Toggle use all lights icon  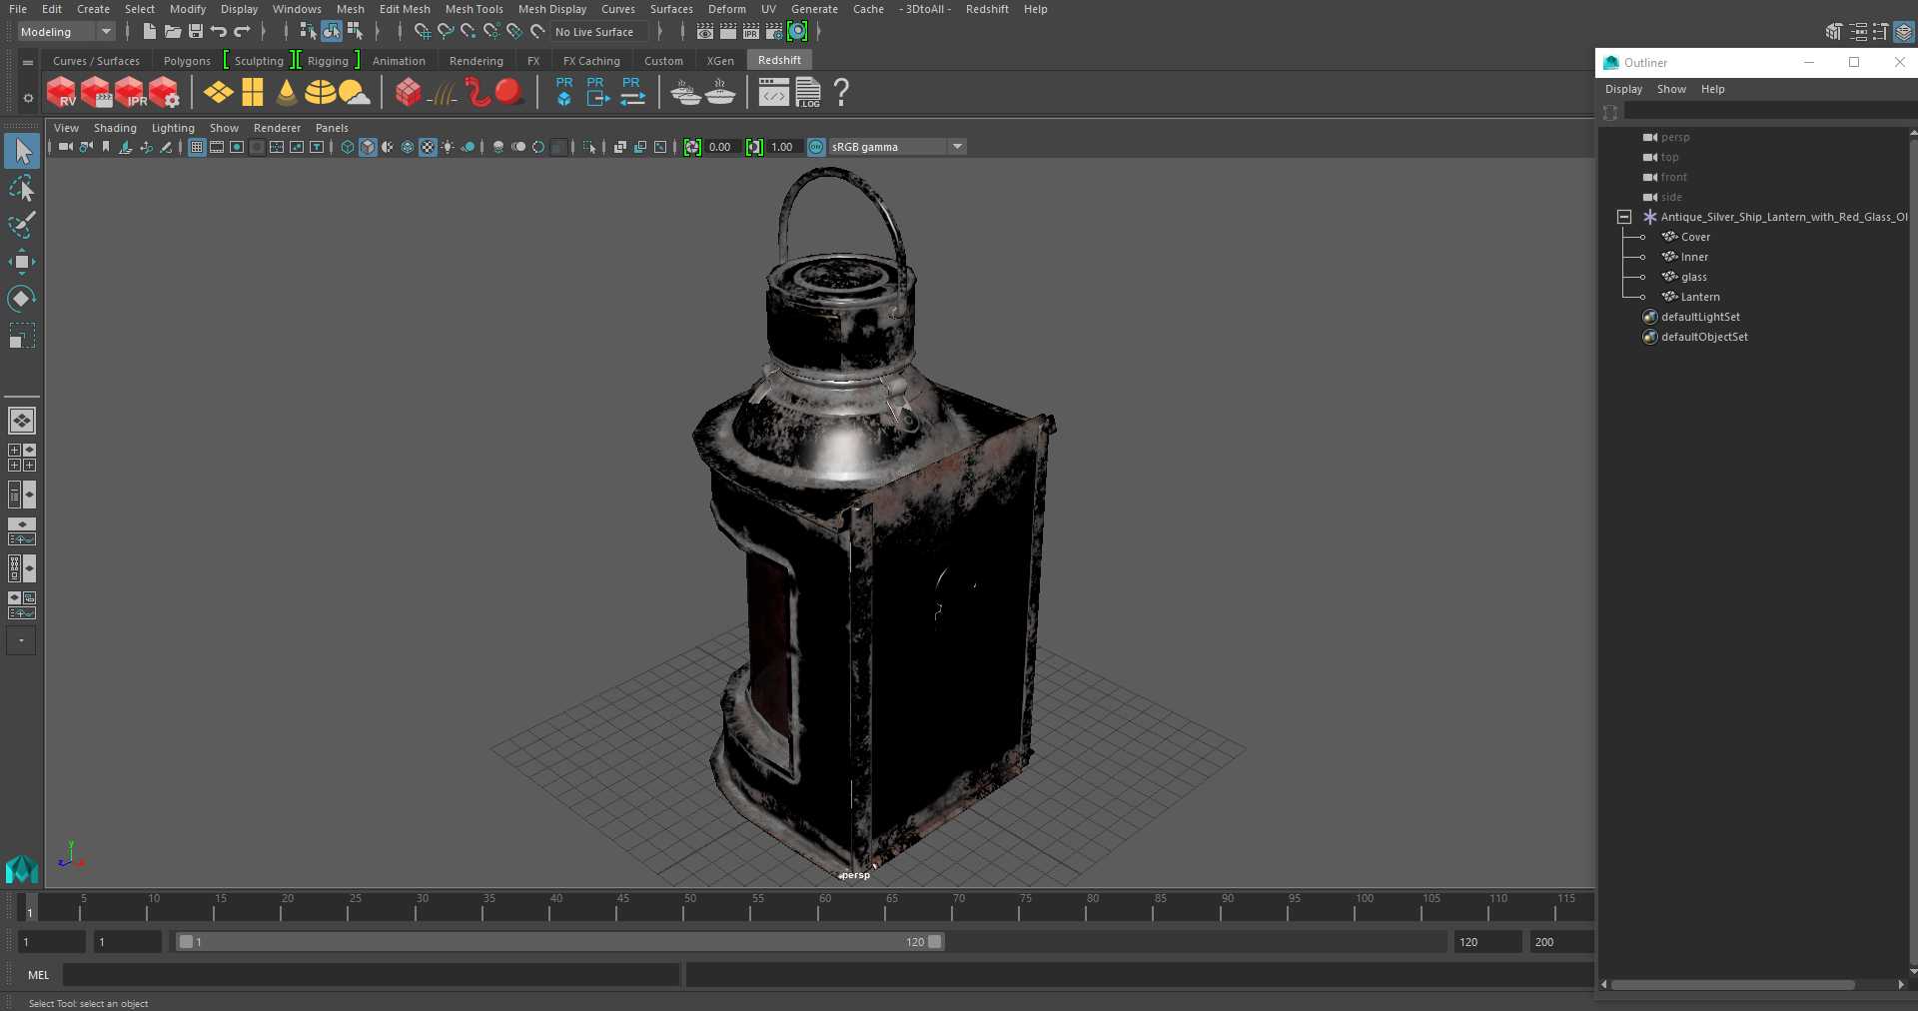pyautogui.click(x=448, y=147)
